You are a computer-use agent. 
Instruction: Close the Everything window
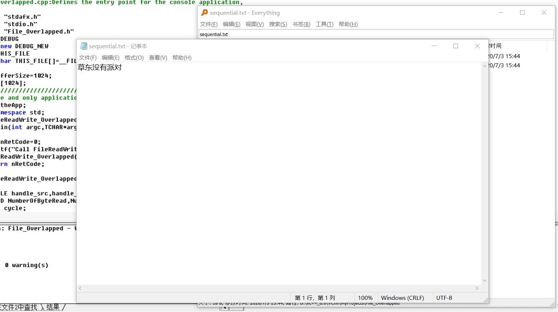point(544,13)
